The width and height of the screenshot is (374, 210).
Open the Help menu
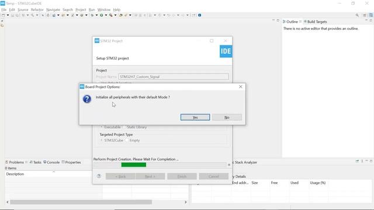pyautogui.click(x=117, y=10)
